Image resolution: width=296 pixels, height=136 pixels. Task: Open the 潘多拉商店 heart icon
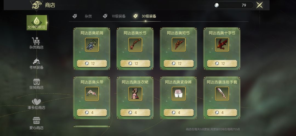coord(36,102)
